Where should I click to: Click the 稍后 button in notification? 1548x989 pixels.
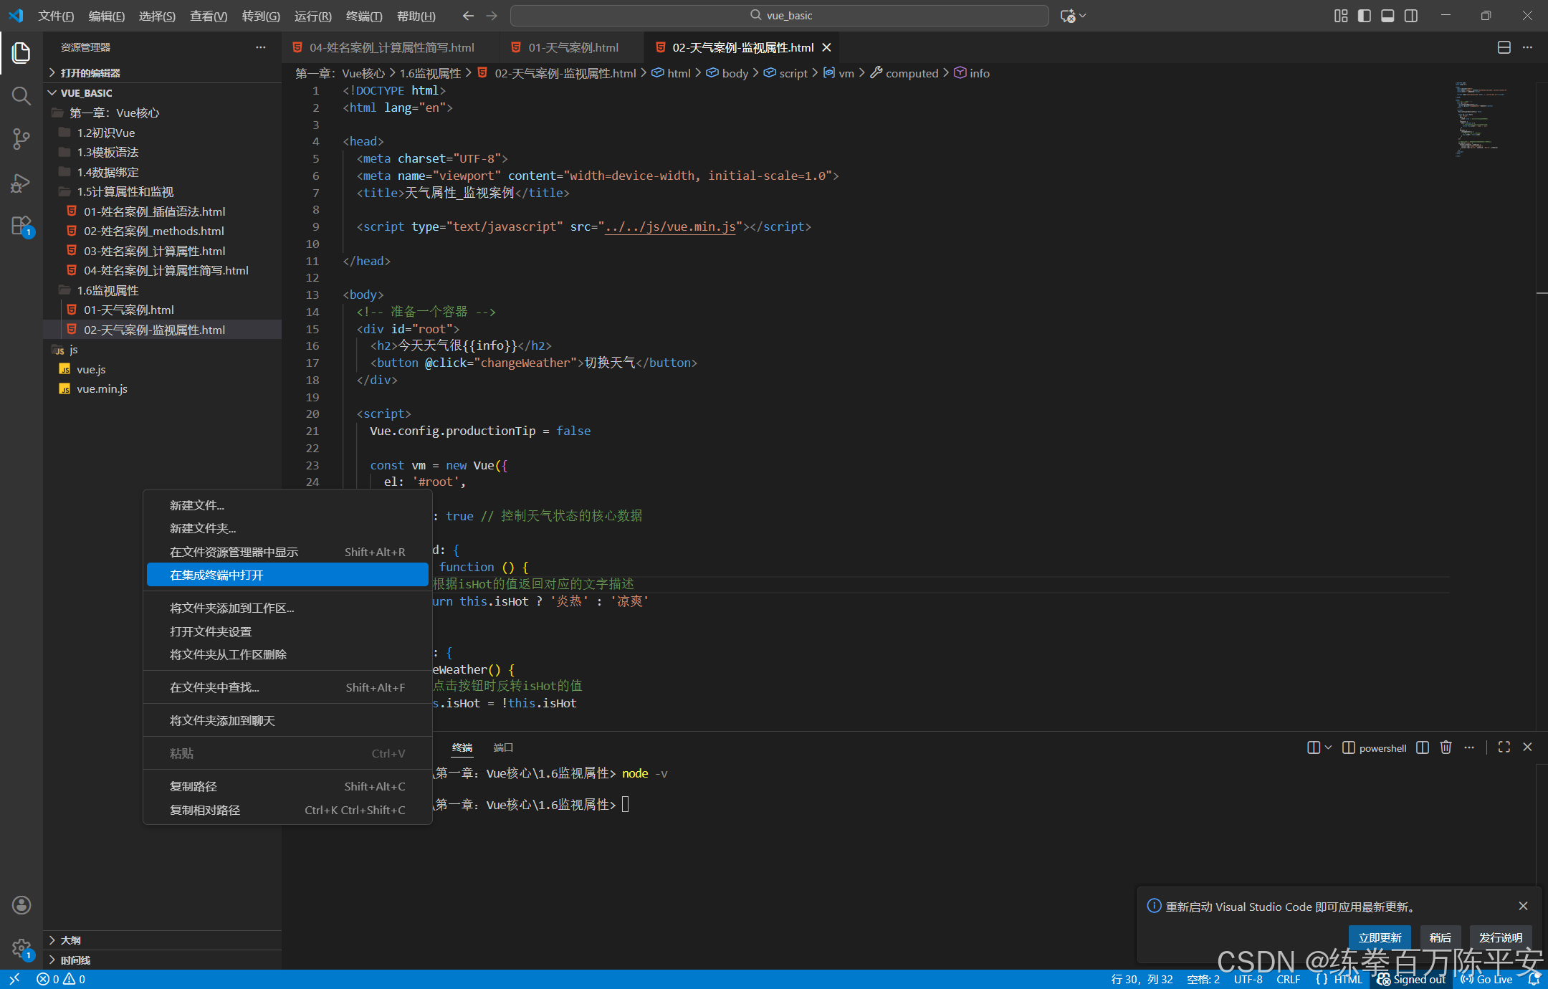coord(1439,937)
